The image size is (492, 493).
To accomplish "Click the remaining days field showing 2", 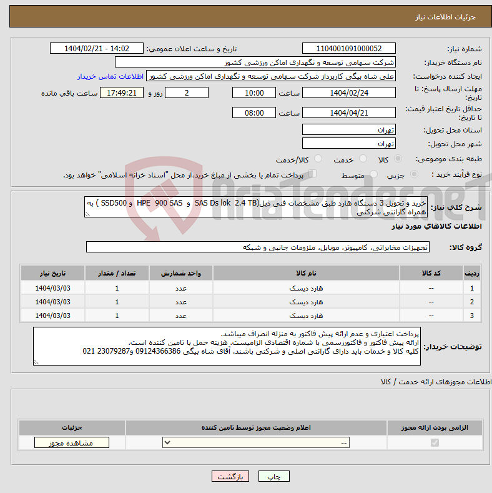I will point(187,92).
